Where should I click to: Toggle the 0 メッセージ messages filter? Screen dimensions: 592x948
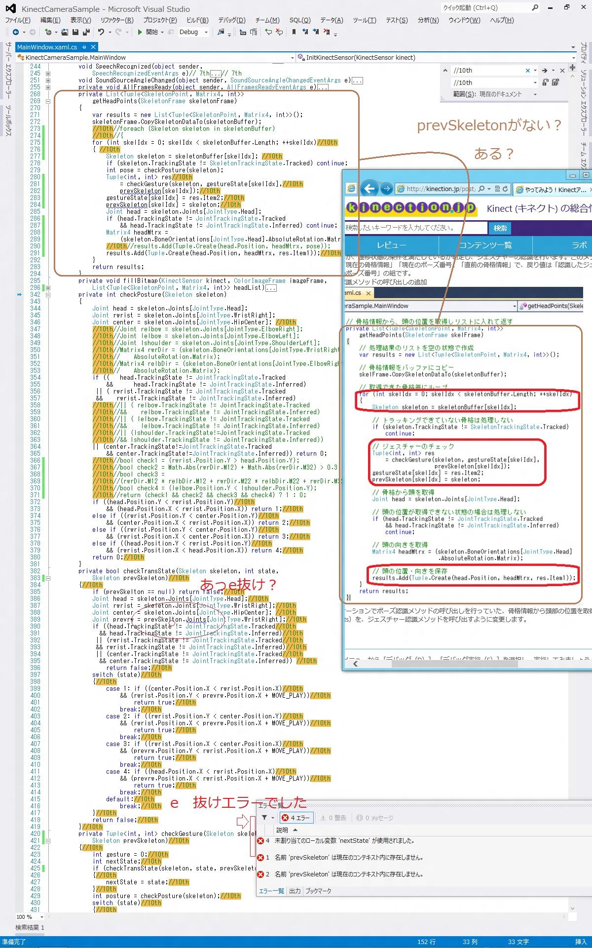click(x=375, y=818)
